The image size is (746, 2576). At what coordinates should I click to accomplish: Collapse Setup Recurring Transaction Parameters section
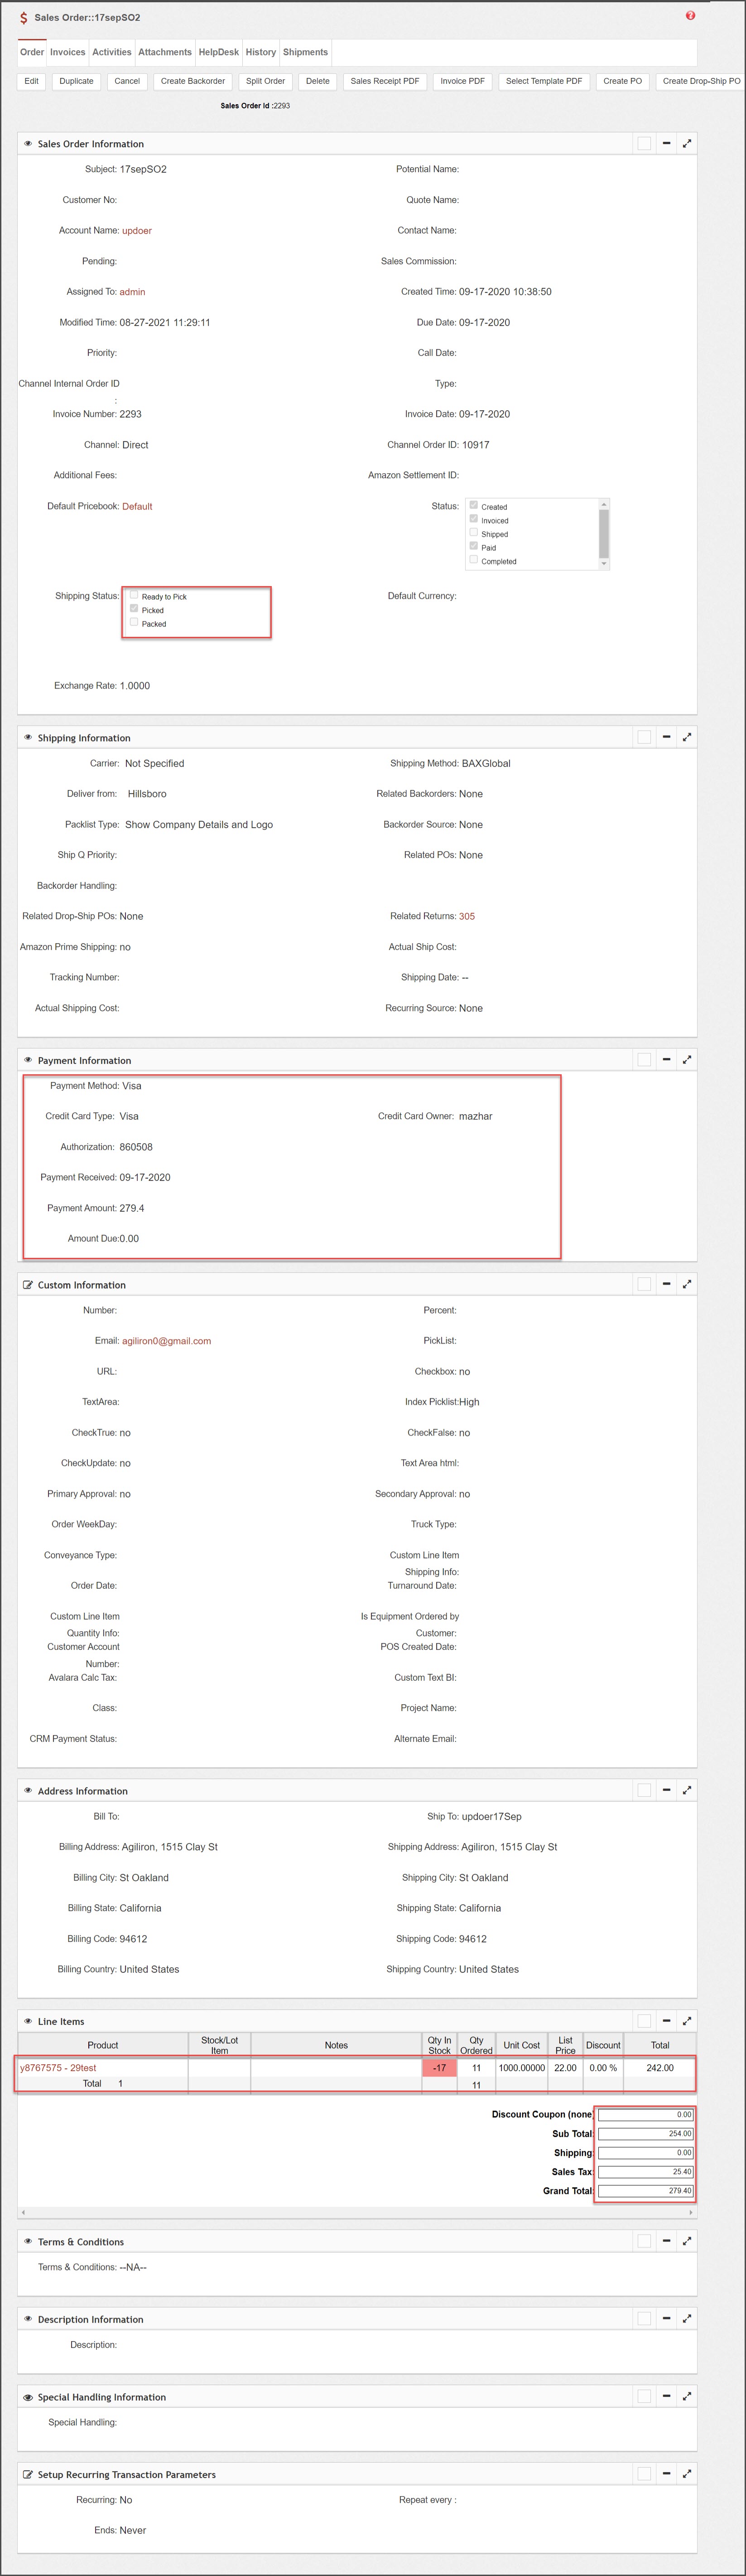666,2473
